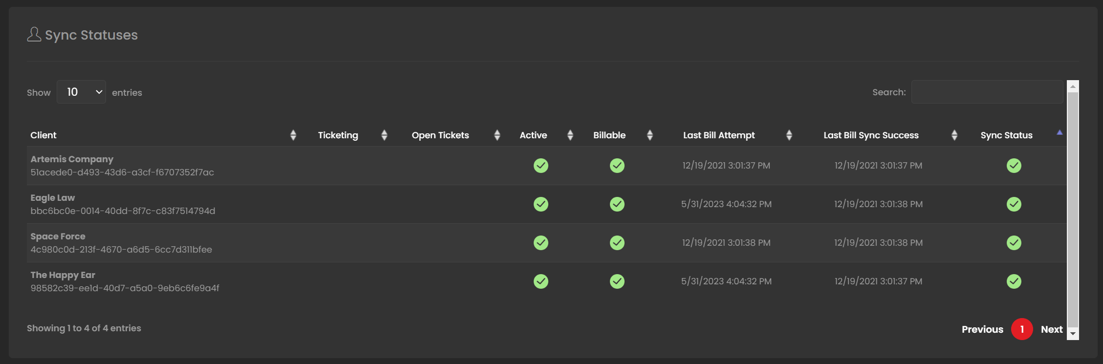Click the scrollbar down arrow
This screenshot has height=364, width=1103.
coord(1073,334)
